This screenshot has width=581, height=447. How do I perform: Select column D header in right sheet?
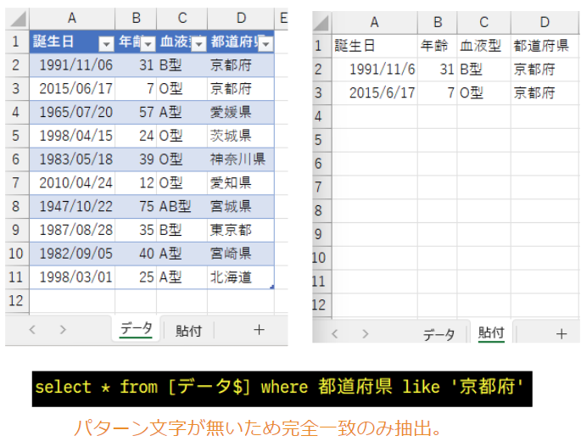(x=545, y=22)
